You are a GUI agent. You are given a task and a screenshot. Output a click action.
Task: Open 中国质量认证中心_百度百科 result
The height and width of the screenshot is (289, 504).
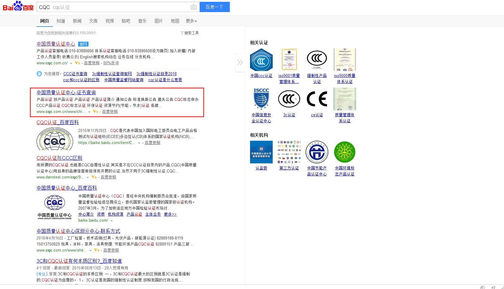(x=67, y=188)
